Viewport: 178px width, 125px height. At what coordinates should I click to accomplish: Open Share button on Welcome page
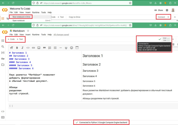(159, 10)
